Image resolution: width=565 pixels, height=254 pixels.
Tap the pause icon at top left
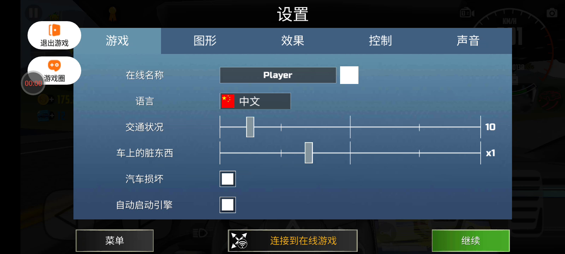[34, 13]
